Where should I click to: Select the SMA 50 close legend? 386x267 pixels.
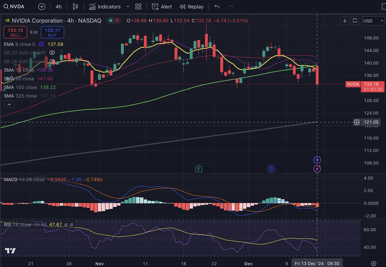(28, 78)
